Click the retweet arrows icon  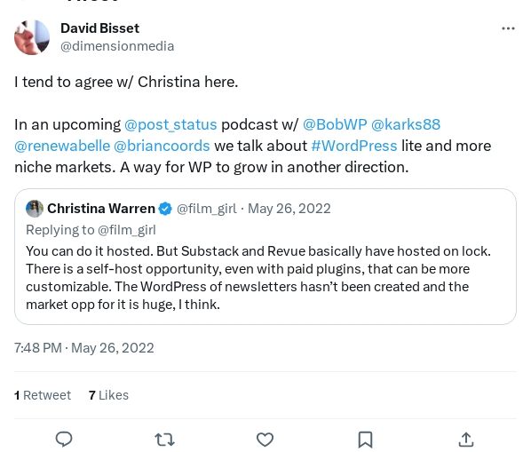[x=164, y=440]
